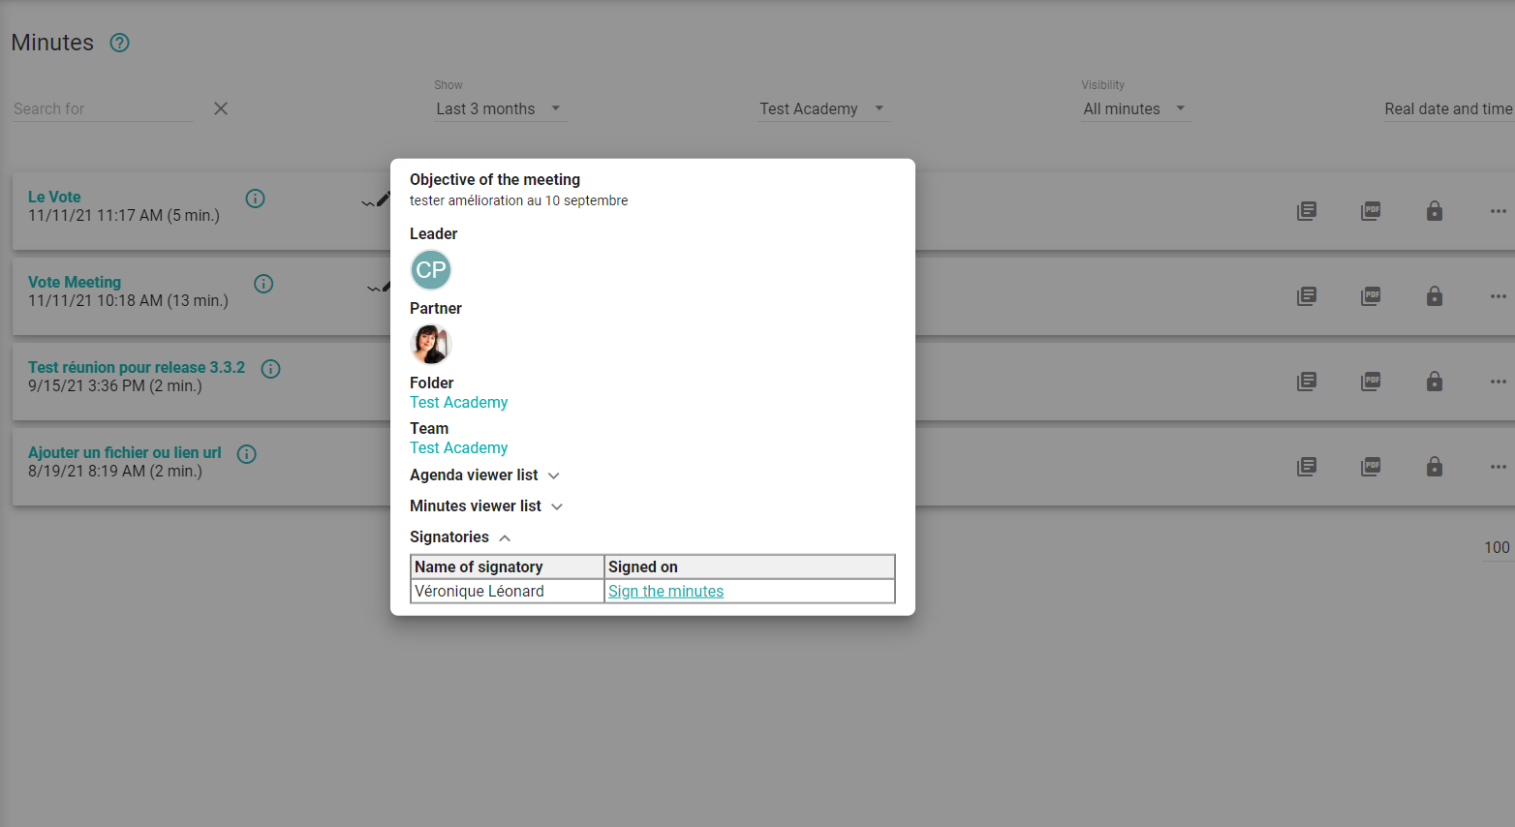Open the minutes document for Le Vote
The height and width of the screenshot is (827, 1515).
click(1307, 211)
